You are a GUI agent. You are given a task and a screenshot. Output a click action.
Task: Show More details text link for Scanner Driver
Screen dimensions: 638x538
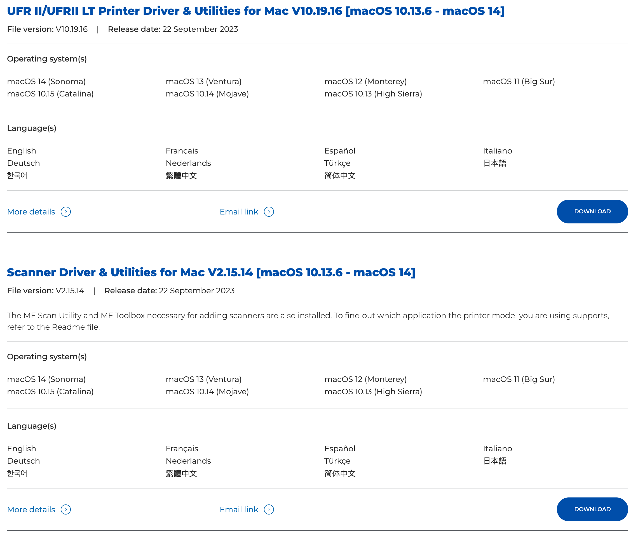coord(31,509)
